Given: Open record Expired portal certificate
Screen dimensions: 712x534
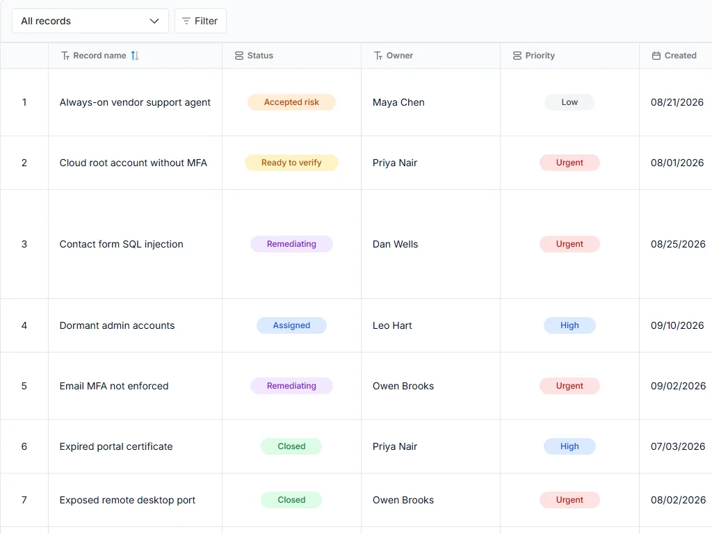Looking at the screenshot, I should [116, 446].
